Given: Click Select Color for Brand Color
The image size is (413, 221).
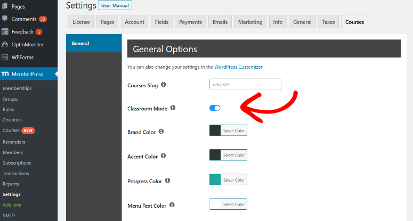Looking at the screenshot, I should [x=234, y=130].
